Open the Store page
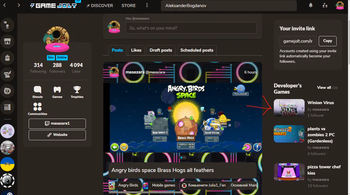The image size is (350, 195). coord(129,5)
